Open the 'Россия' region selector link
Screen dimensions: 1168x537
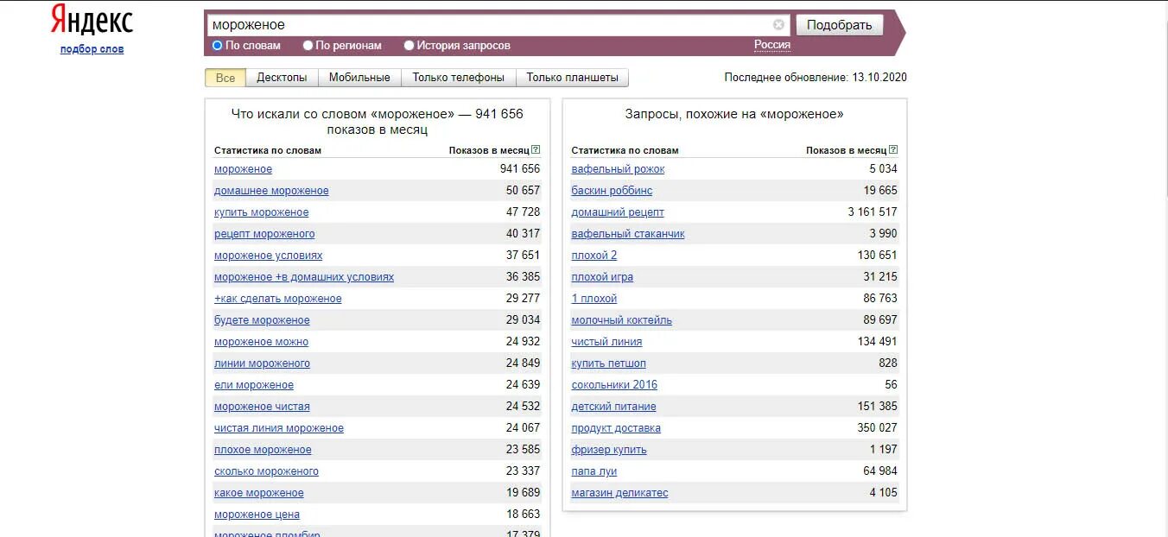point(771,42)
